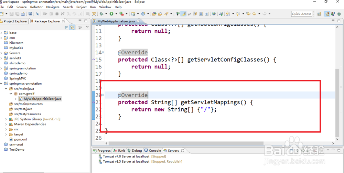Open the Edit menu
Screen dimensions: 344x173
click(x=10, y=7)
